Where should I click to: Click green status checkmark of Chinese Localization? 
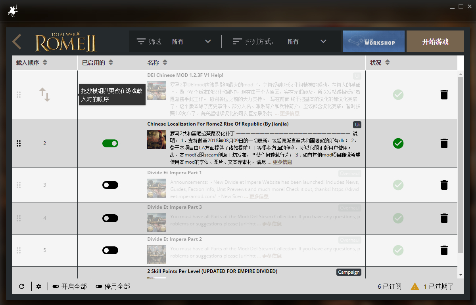click(x=398, y=143)
